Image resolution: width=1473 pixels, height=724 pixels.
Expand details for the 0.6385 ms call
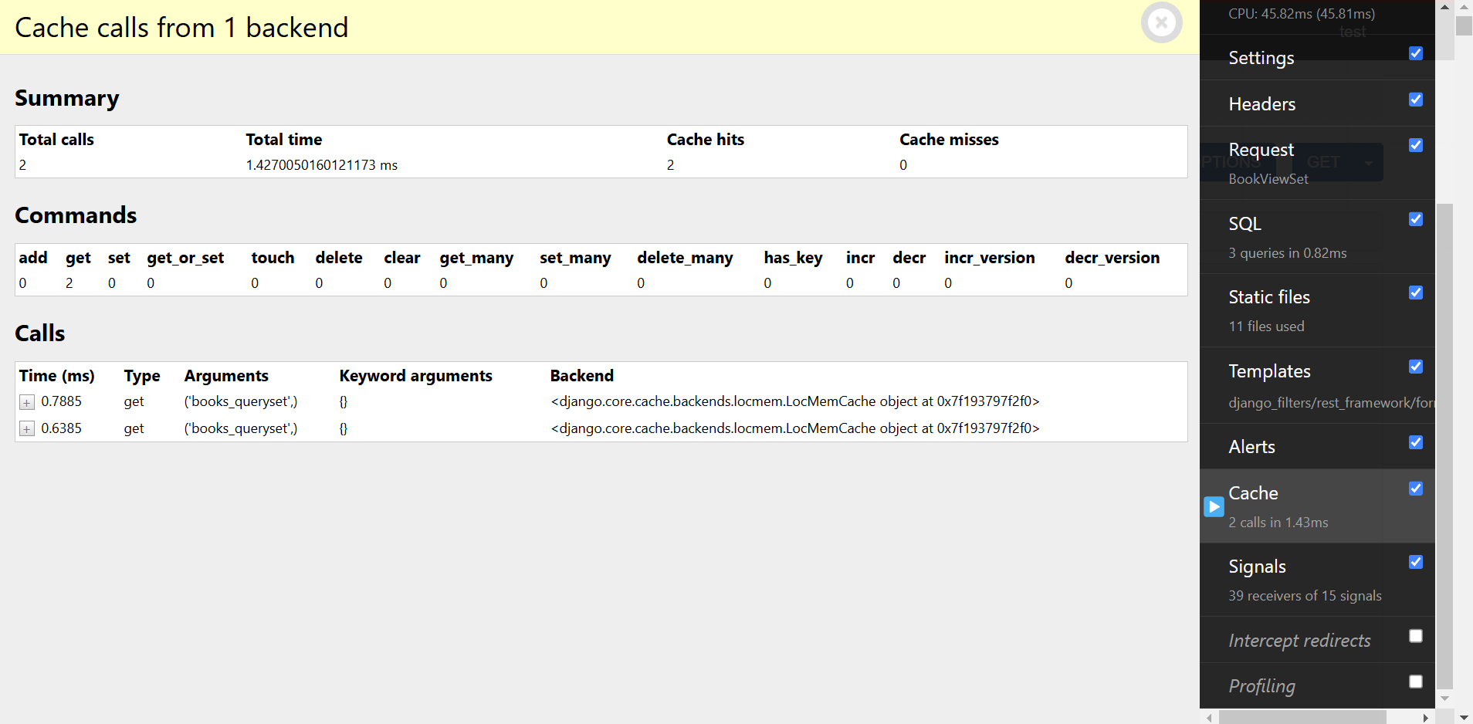(26, 429)
